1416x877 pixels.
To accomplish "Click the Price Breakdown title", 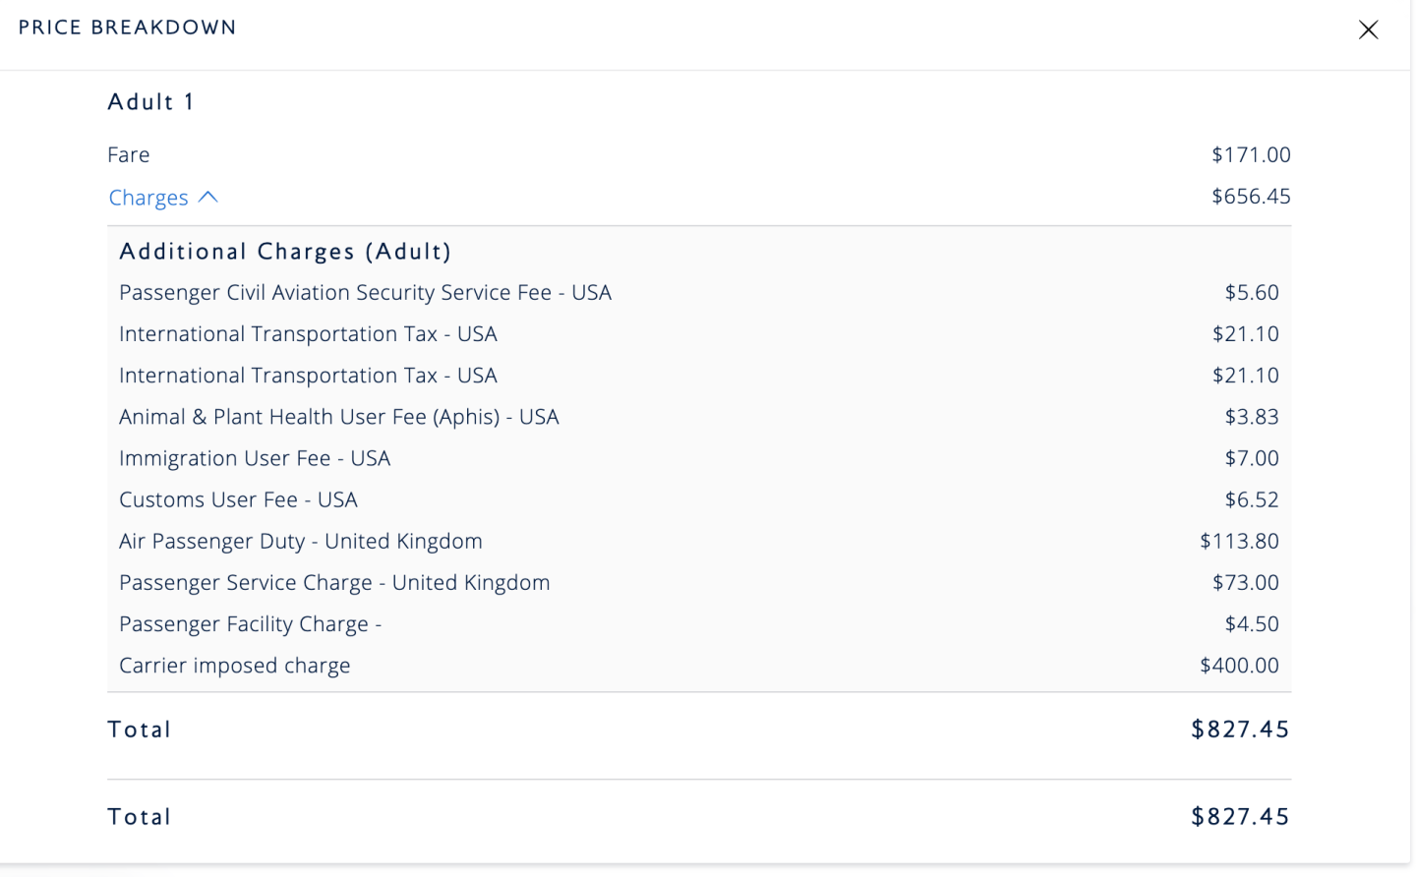I will (x=127, y=28).
